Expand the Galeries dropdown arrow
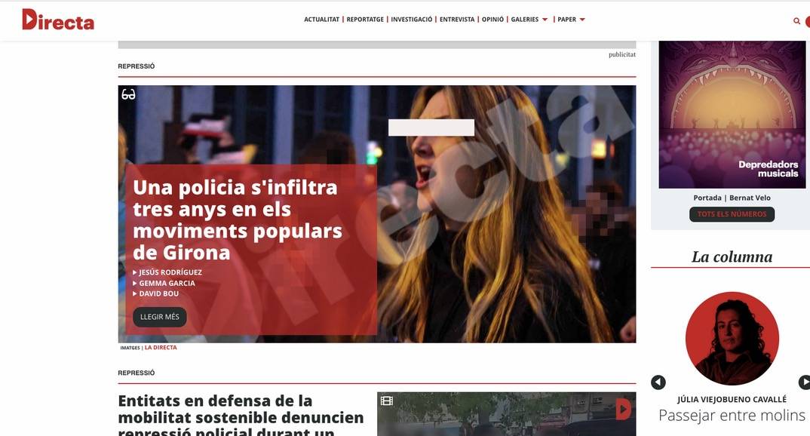 coord(545,20)
